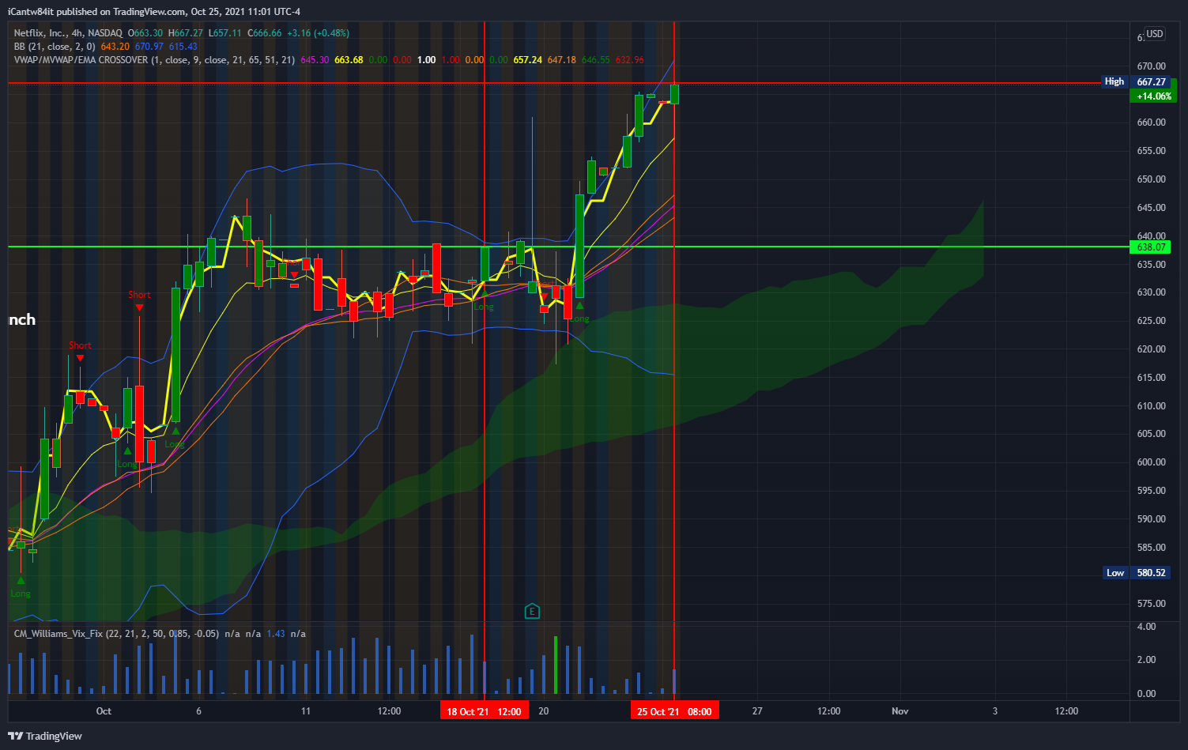Image resolution: width=1188 pixels, height=750 pixels.
Task: Click the '27' date on the time axis
Action: click(757, 711)
